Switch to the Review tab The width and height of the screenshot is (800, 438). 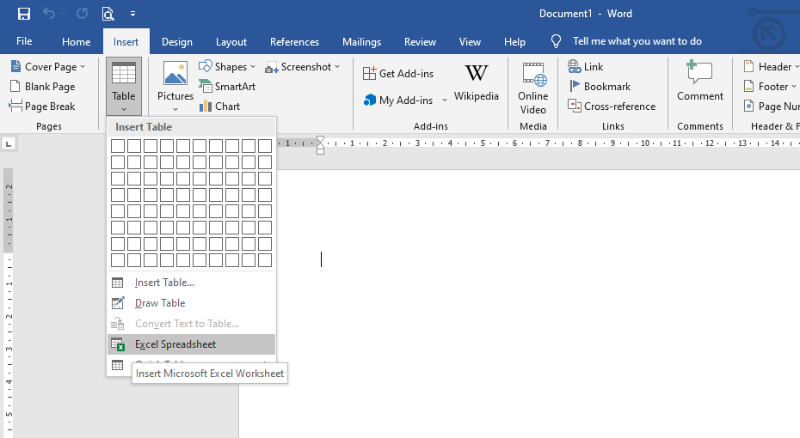pos(420,42)
